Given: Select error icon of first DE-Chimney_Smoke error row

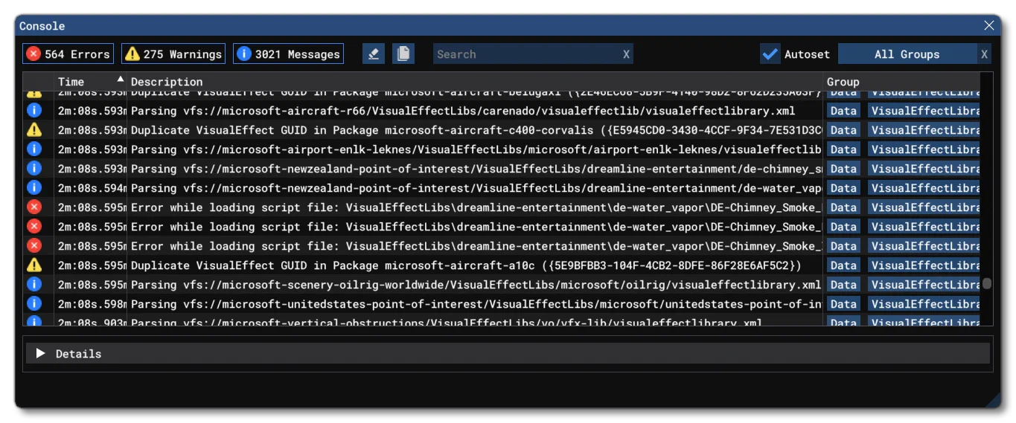Looking at the screenshot, I should click(33, 207).
